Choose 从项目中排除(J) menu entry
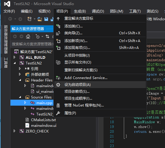The height and width of the screenshot is (148, 165). point(100,55)
